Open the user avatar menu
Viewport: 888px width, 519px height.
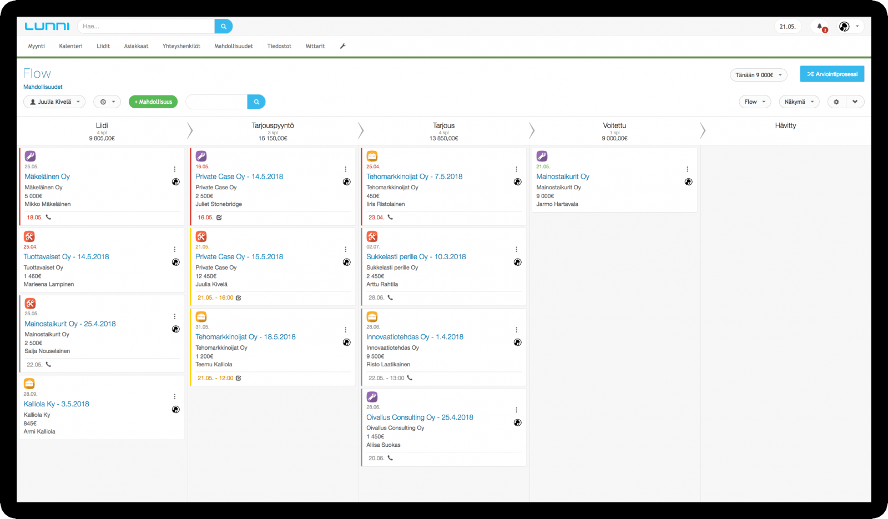tap(850, 27)
